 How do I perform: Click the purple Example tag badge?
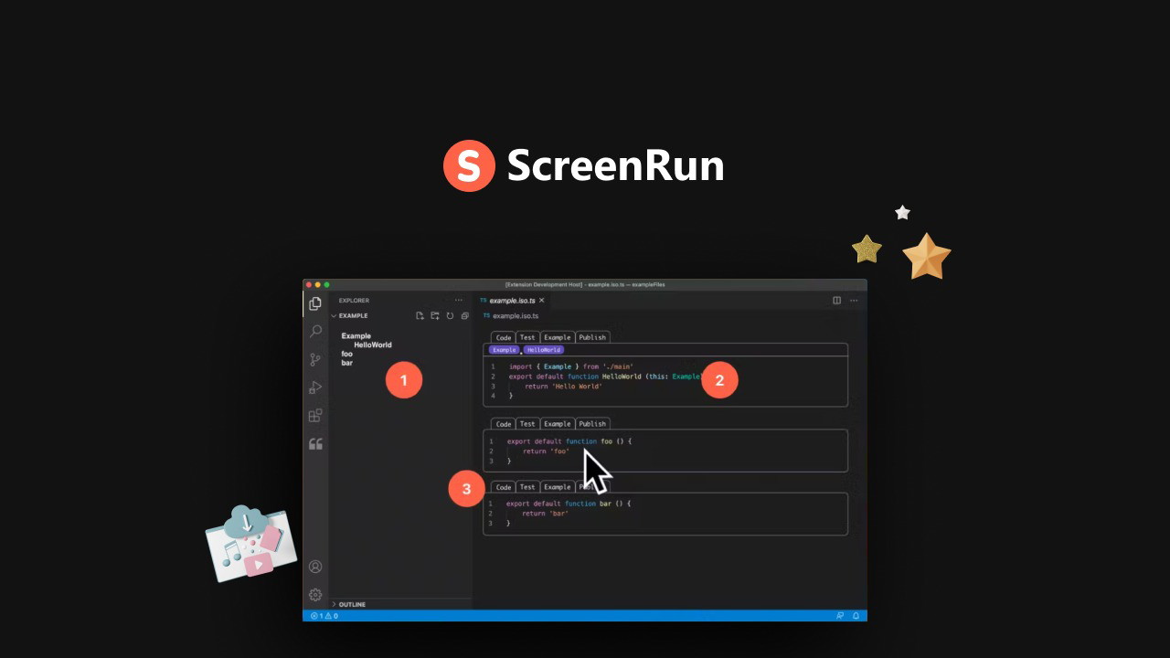(x=504, y=350)
